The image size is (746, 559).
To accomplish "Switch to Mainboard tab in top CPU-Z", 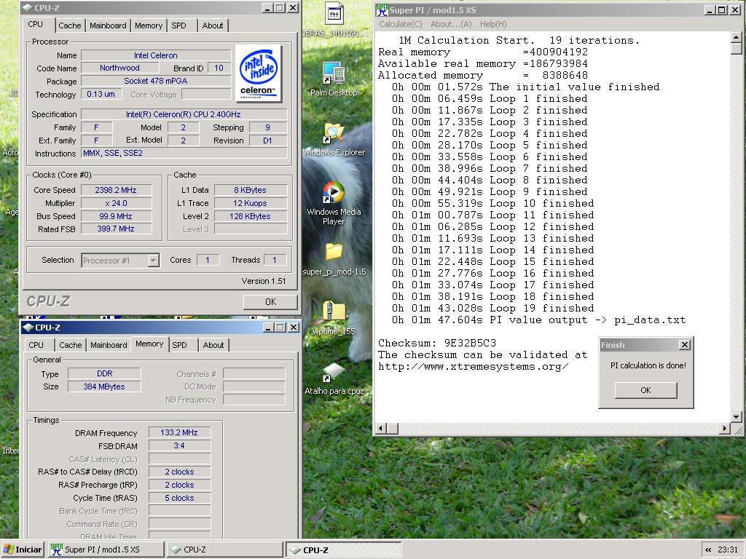I will pyautogui.click(x=108, y=25).
